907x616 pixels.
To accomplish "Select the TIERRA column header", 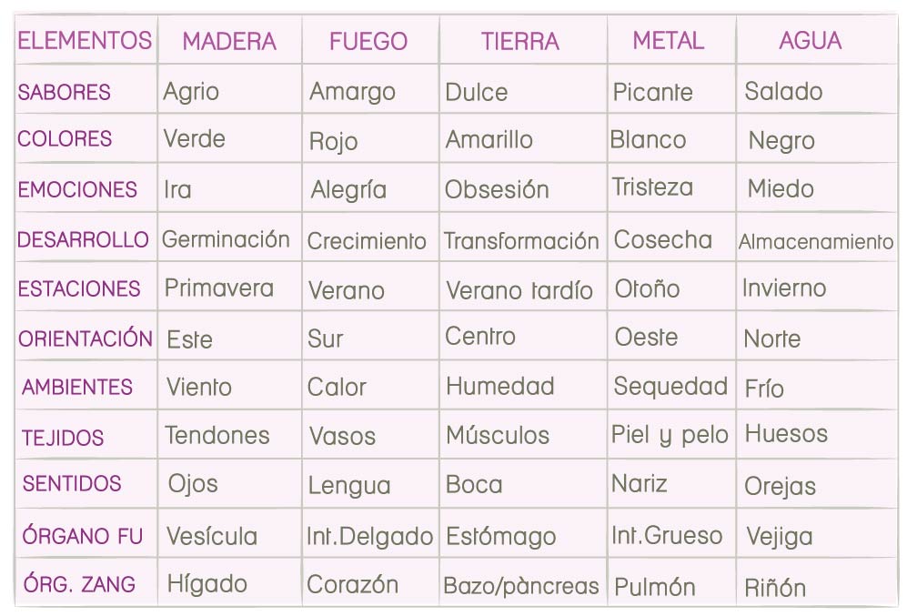I will point(520,41).
